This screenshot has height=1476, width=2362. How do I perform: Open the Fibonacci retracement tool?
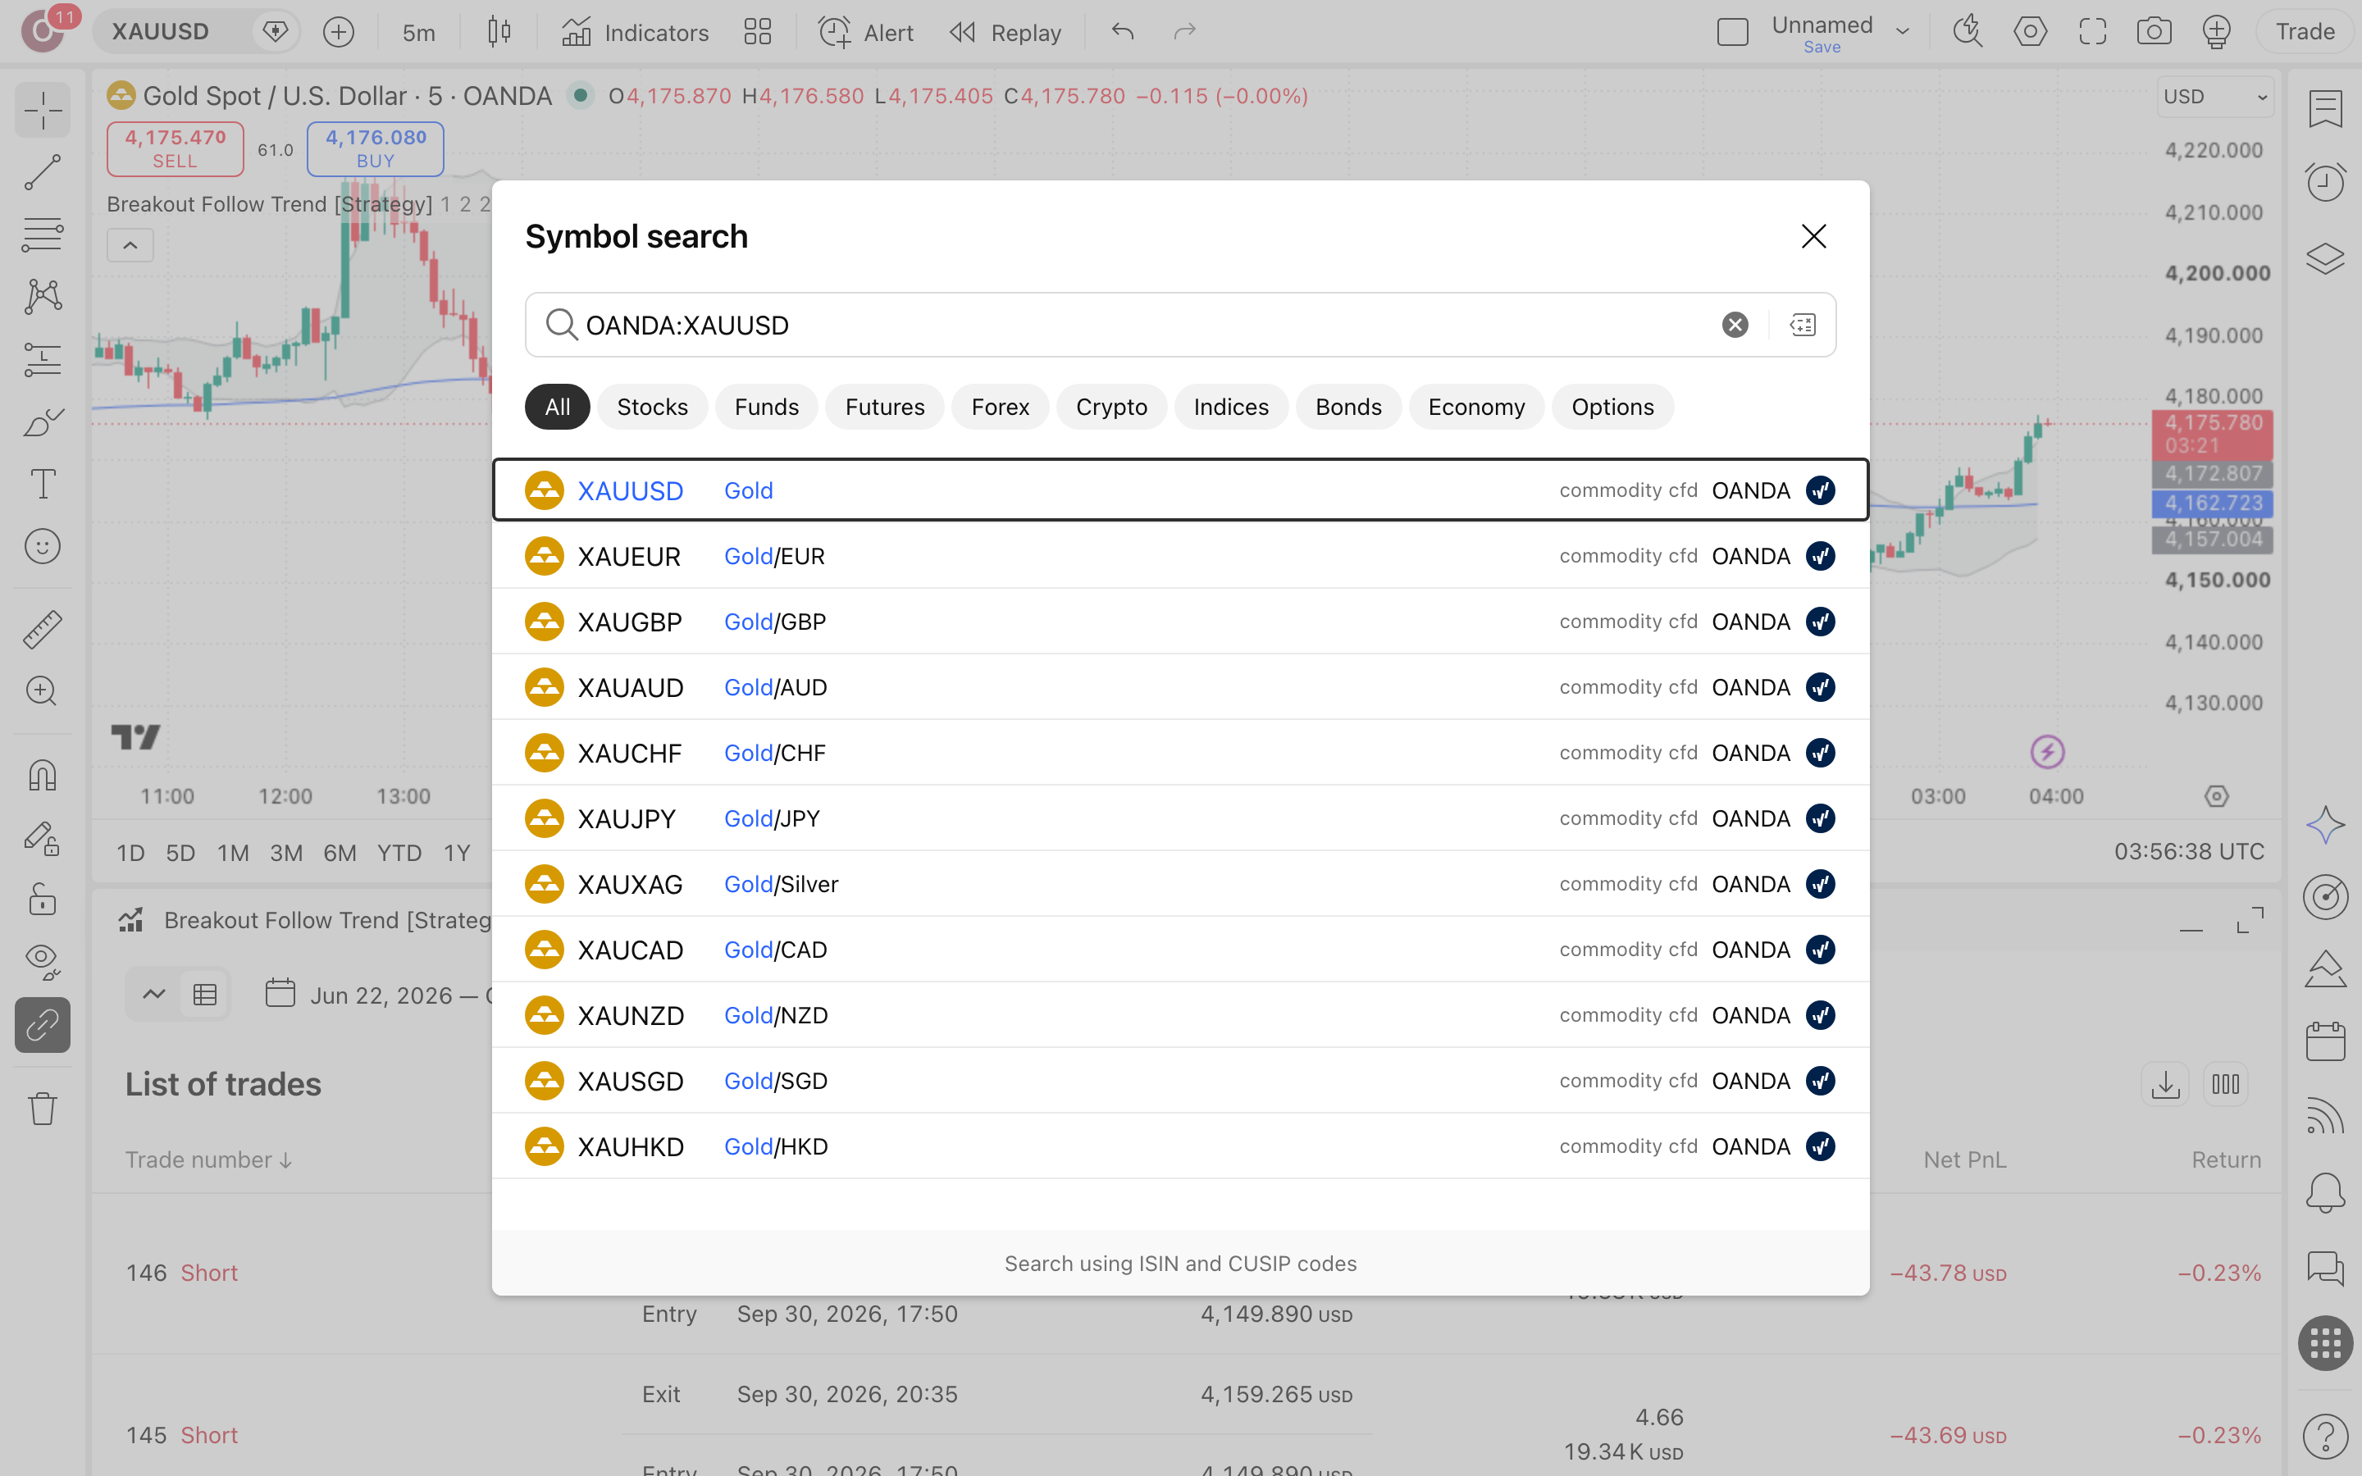[42, 235]
